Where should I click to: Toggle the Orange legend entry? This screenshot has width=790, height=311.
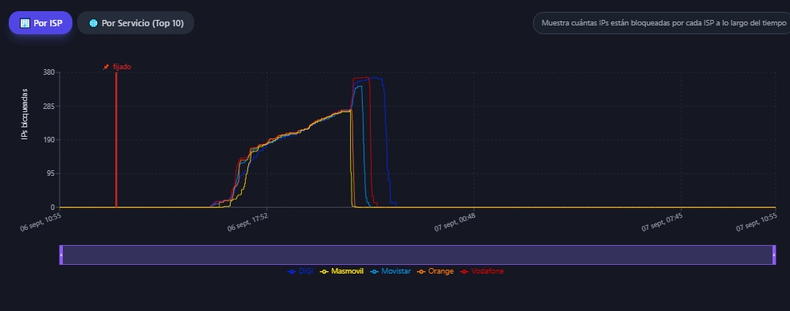pos(435,271)
